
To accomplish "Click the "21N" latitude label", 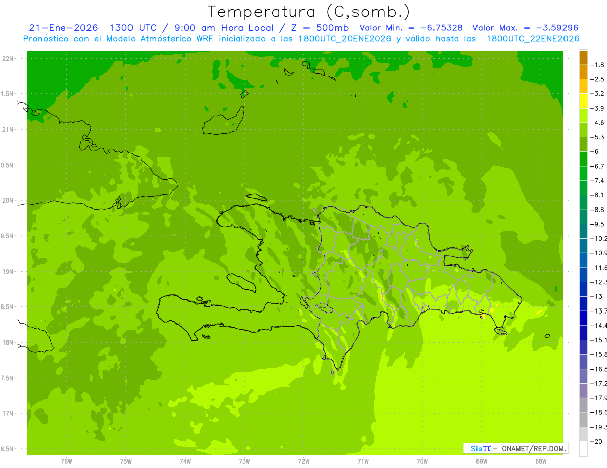I will [x=8, y=129].
